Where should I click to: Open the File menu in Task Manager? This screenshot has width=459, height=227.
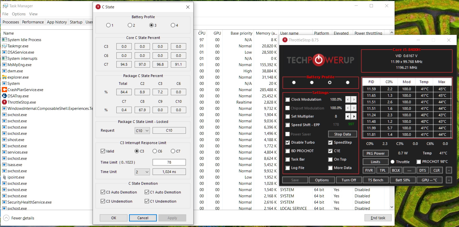(x=5, y=14)
